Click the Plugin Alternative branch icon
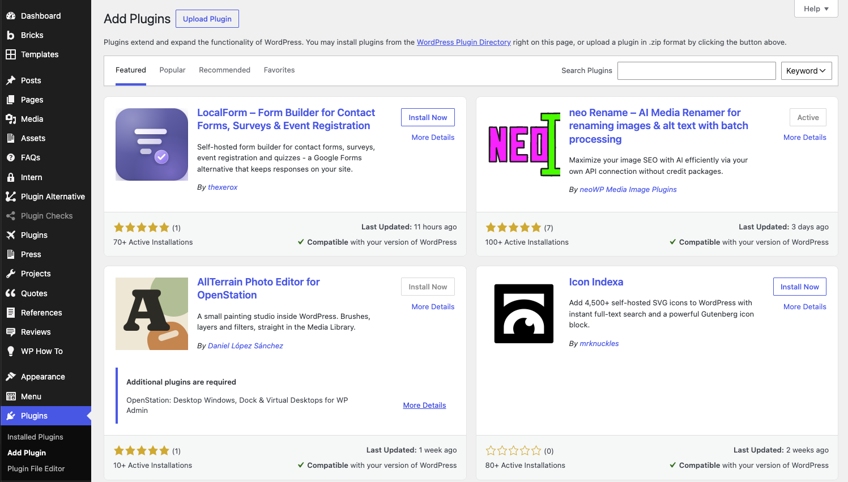The image size is (848, 482). click(11, 197)
